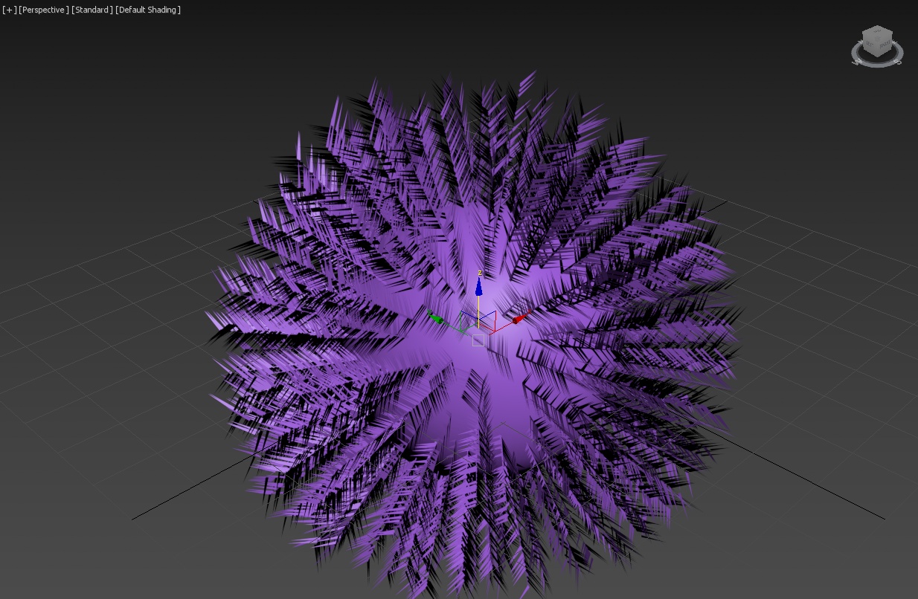Click the red X axis gizmo arrow
This screenshot has width=918, height=599.
(519, 319)
